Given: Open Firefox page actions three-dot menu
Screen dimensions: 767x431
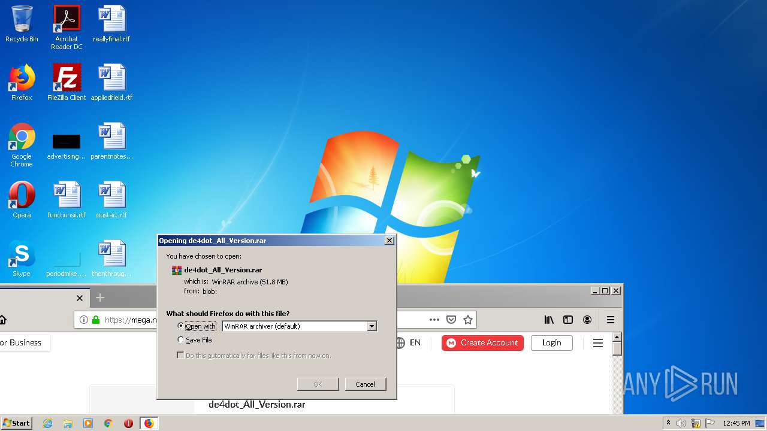Looking at the screenshot, I should coord(434,320).
